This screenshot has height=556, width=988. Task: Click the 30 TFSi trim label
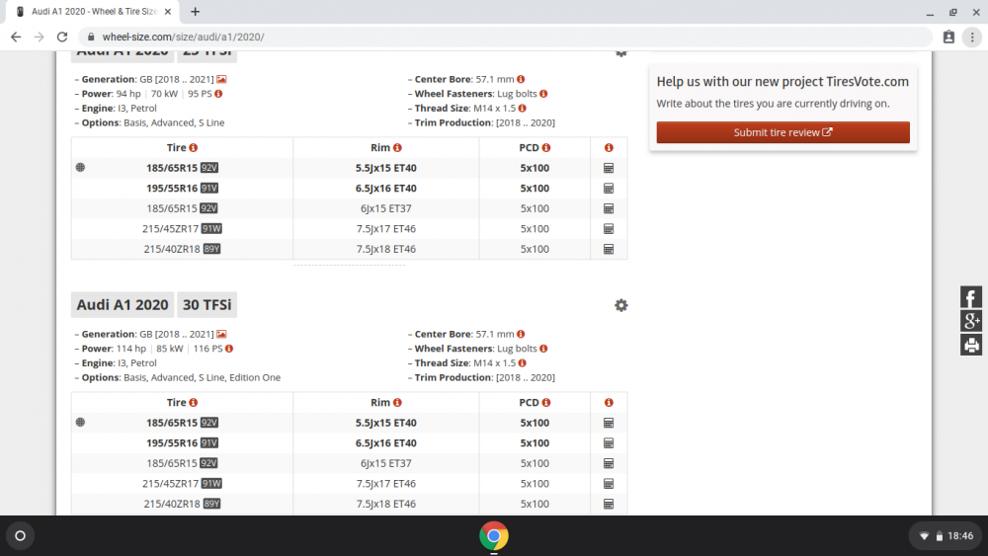tap(206, 305)
